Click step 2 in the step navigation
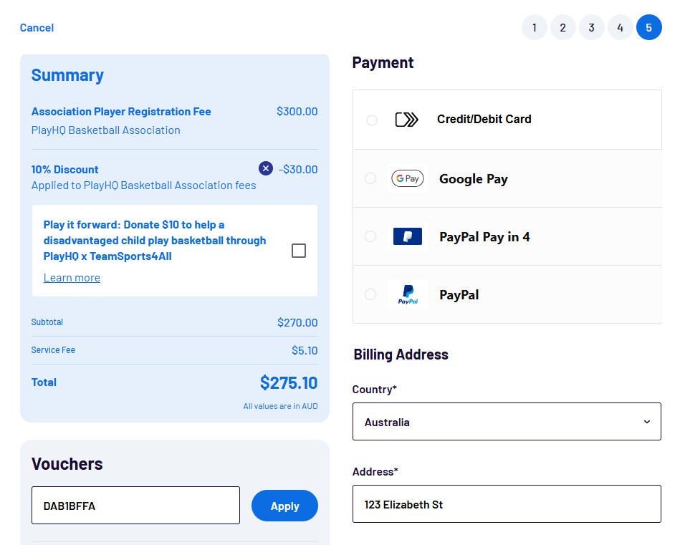This screenshot has height=545, width=680. [562, 27]
